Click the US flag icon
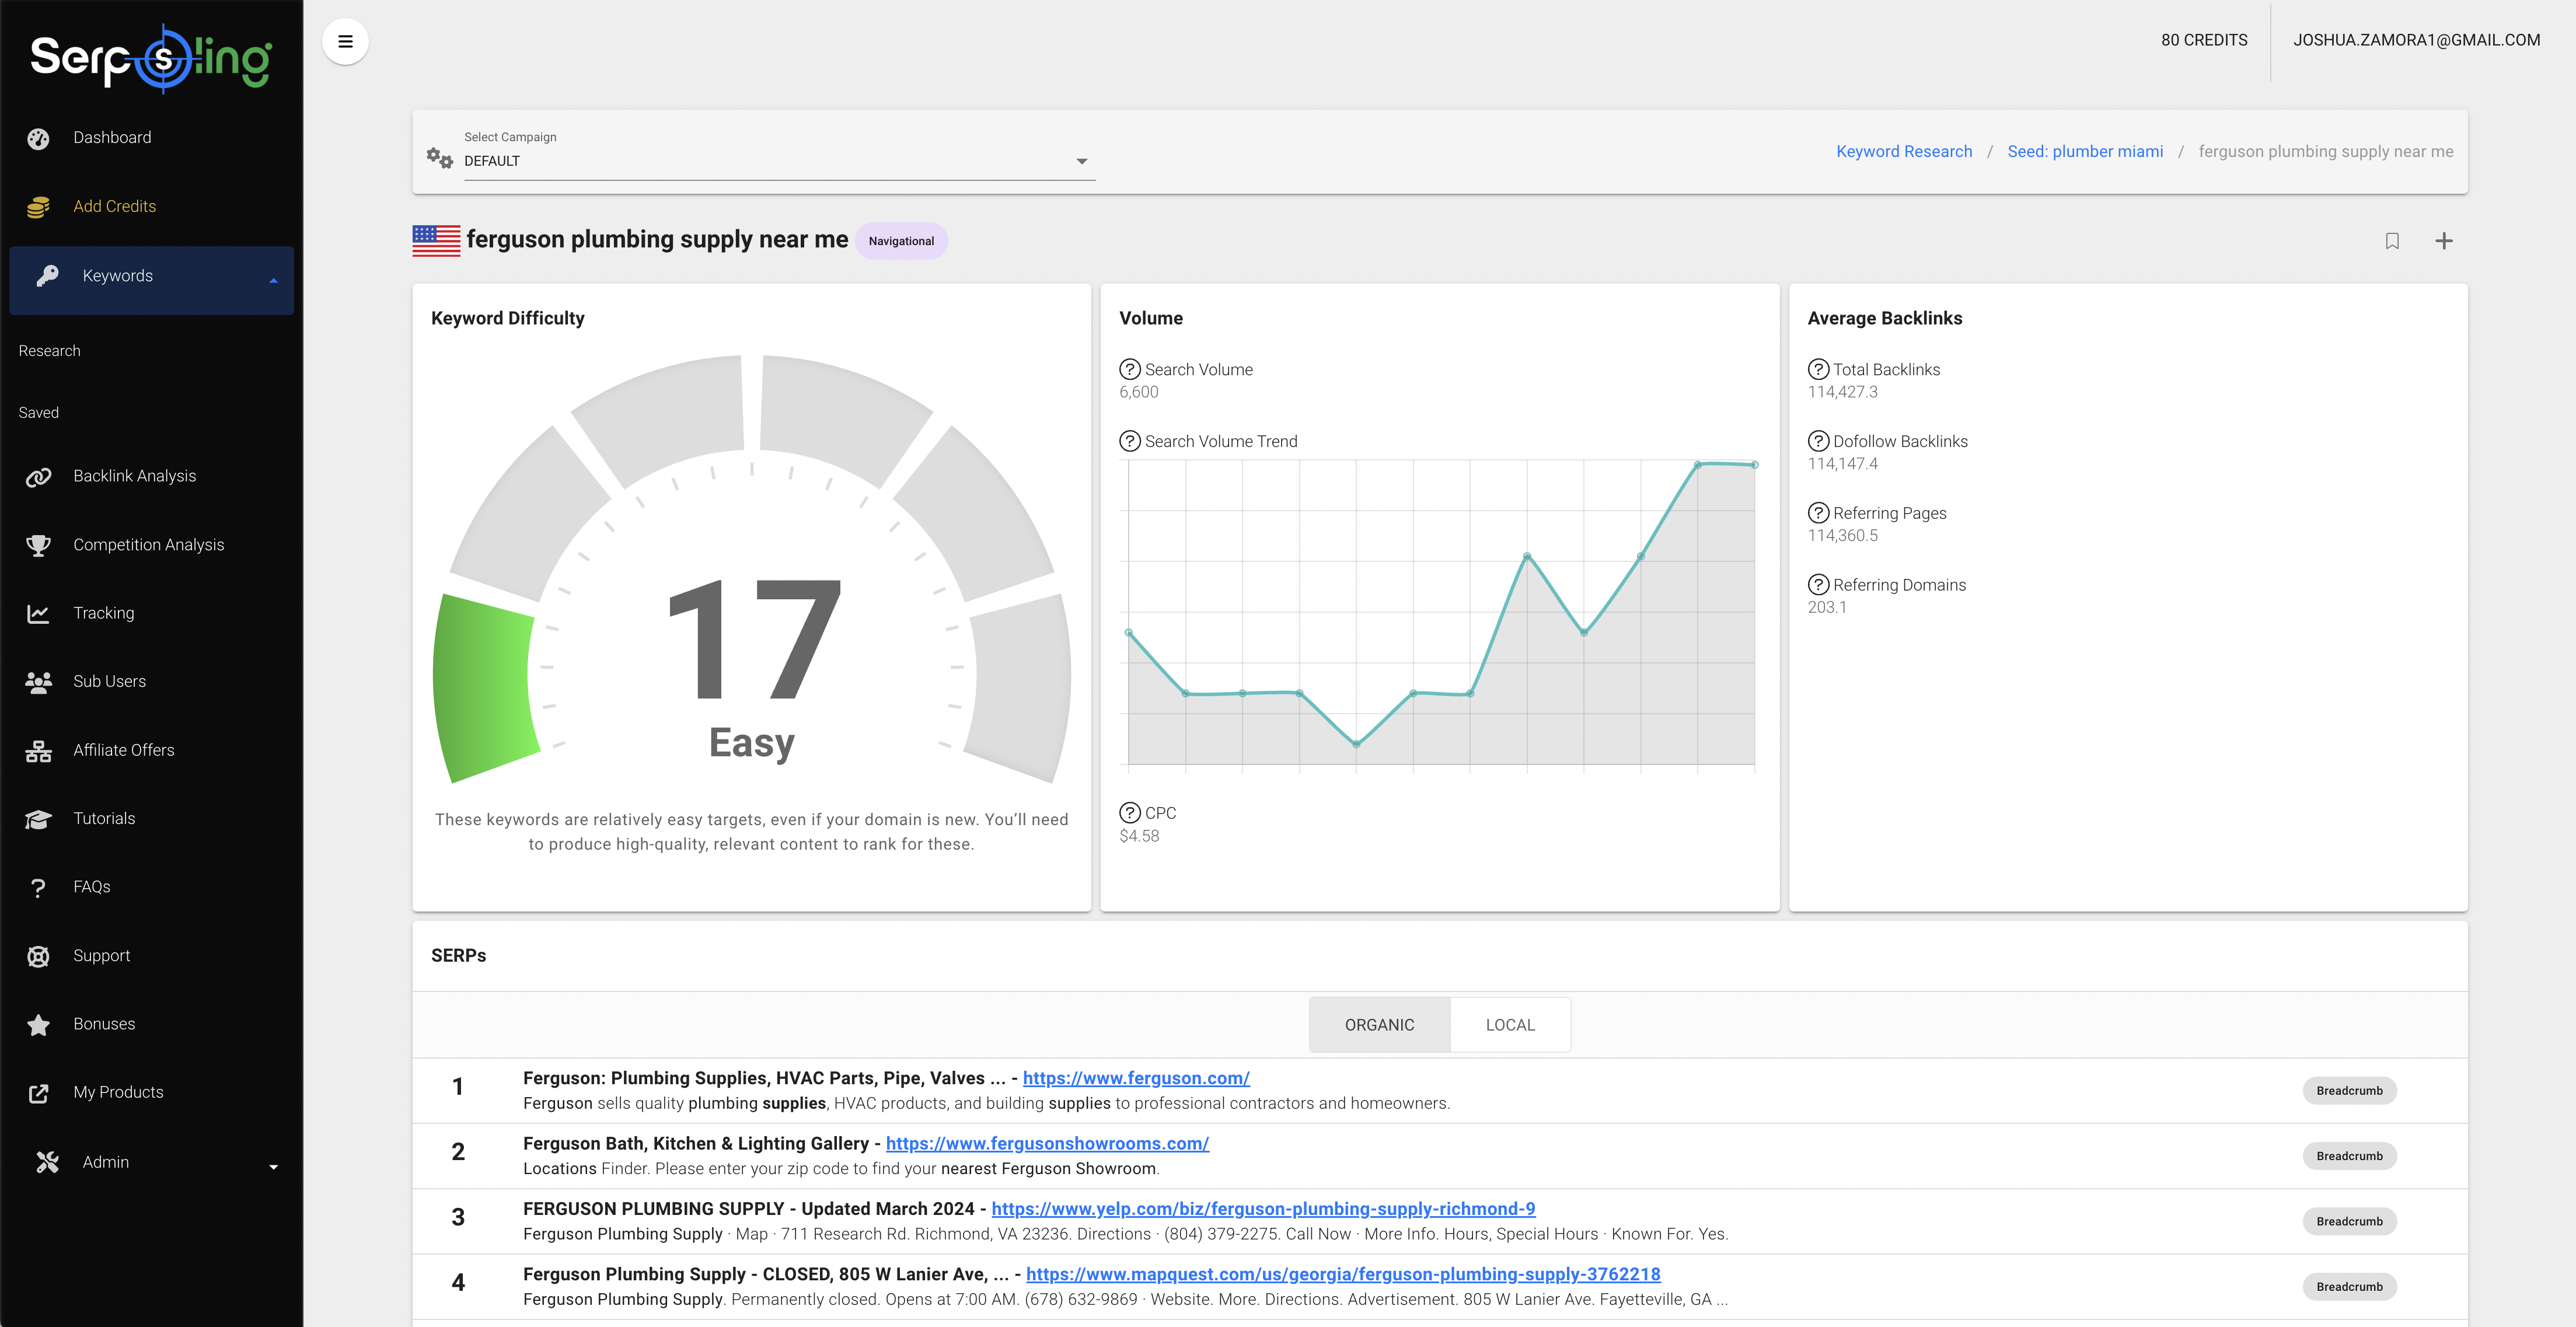Screen dimensions: 2576x1327 click(x=436, y=241)
